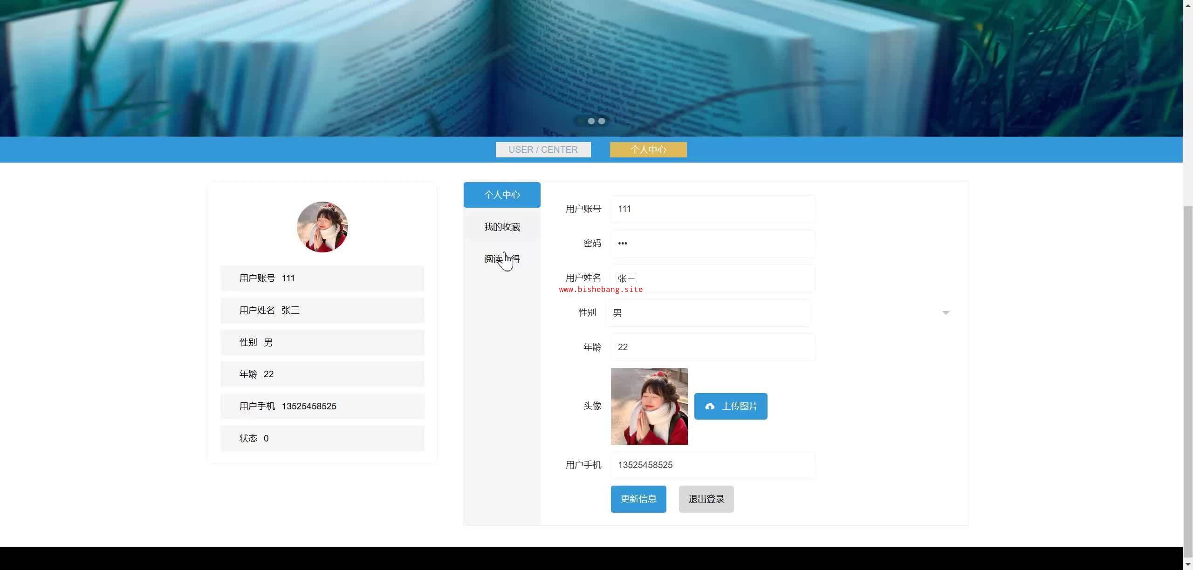Open the 阅读心得 tab
Screen dimensions: 1193x570
(502, 259)
